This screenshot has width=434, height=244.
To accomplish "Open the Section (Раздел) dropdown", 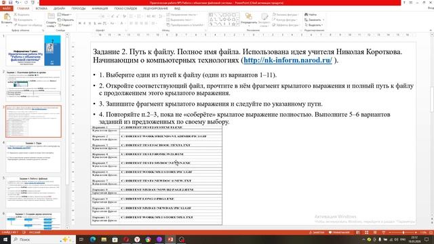I will [65, 25].
